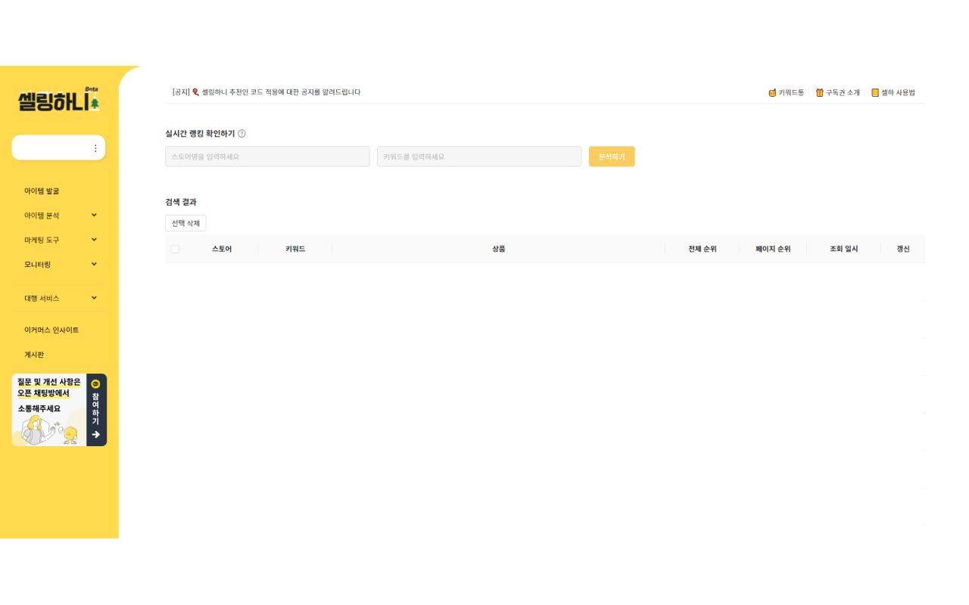
Task: Open the 셀링하니 추천인 코드 notice link
Action: [x=266, y=92]
